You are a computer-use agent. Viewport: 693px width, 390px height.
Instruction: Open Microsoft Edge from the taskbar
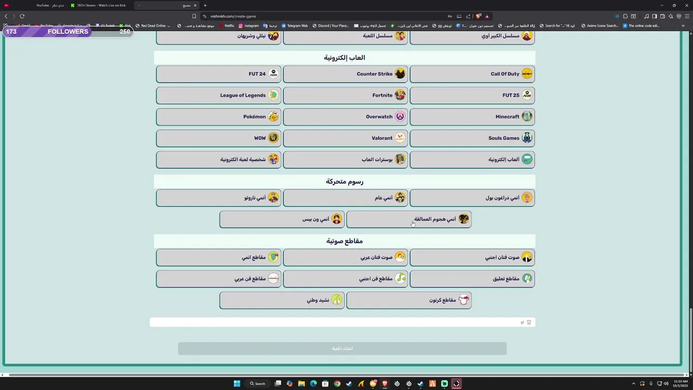(x=313, y=383)
